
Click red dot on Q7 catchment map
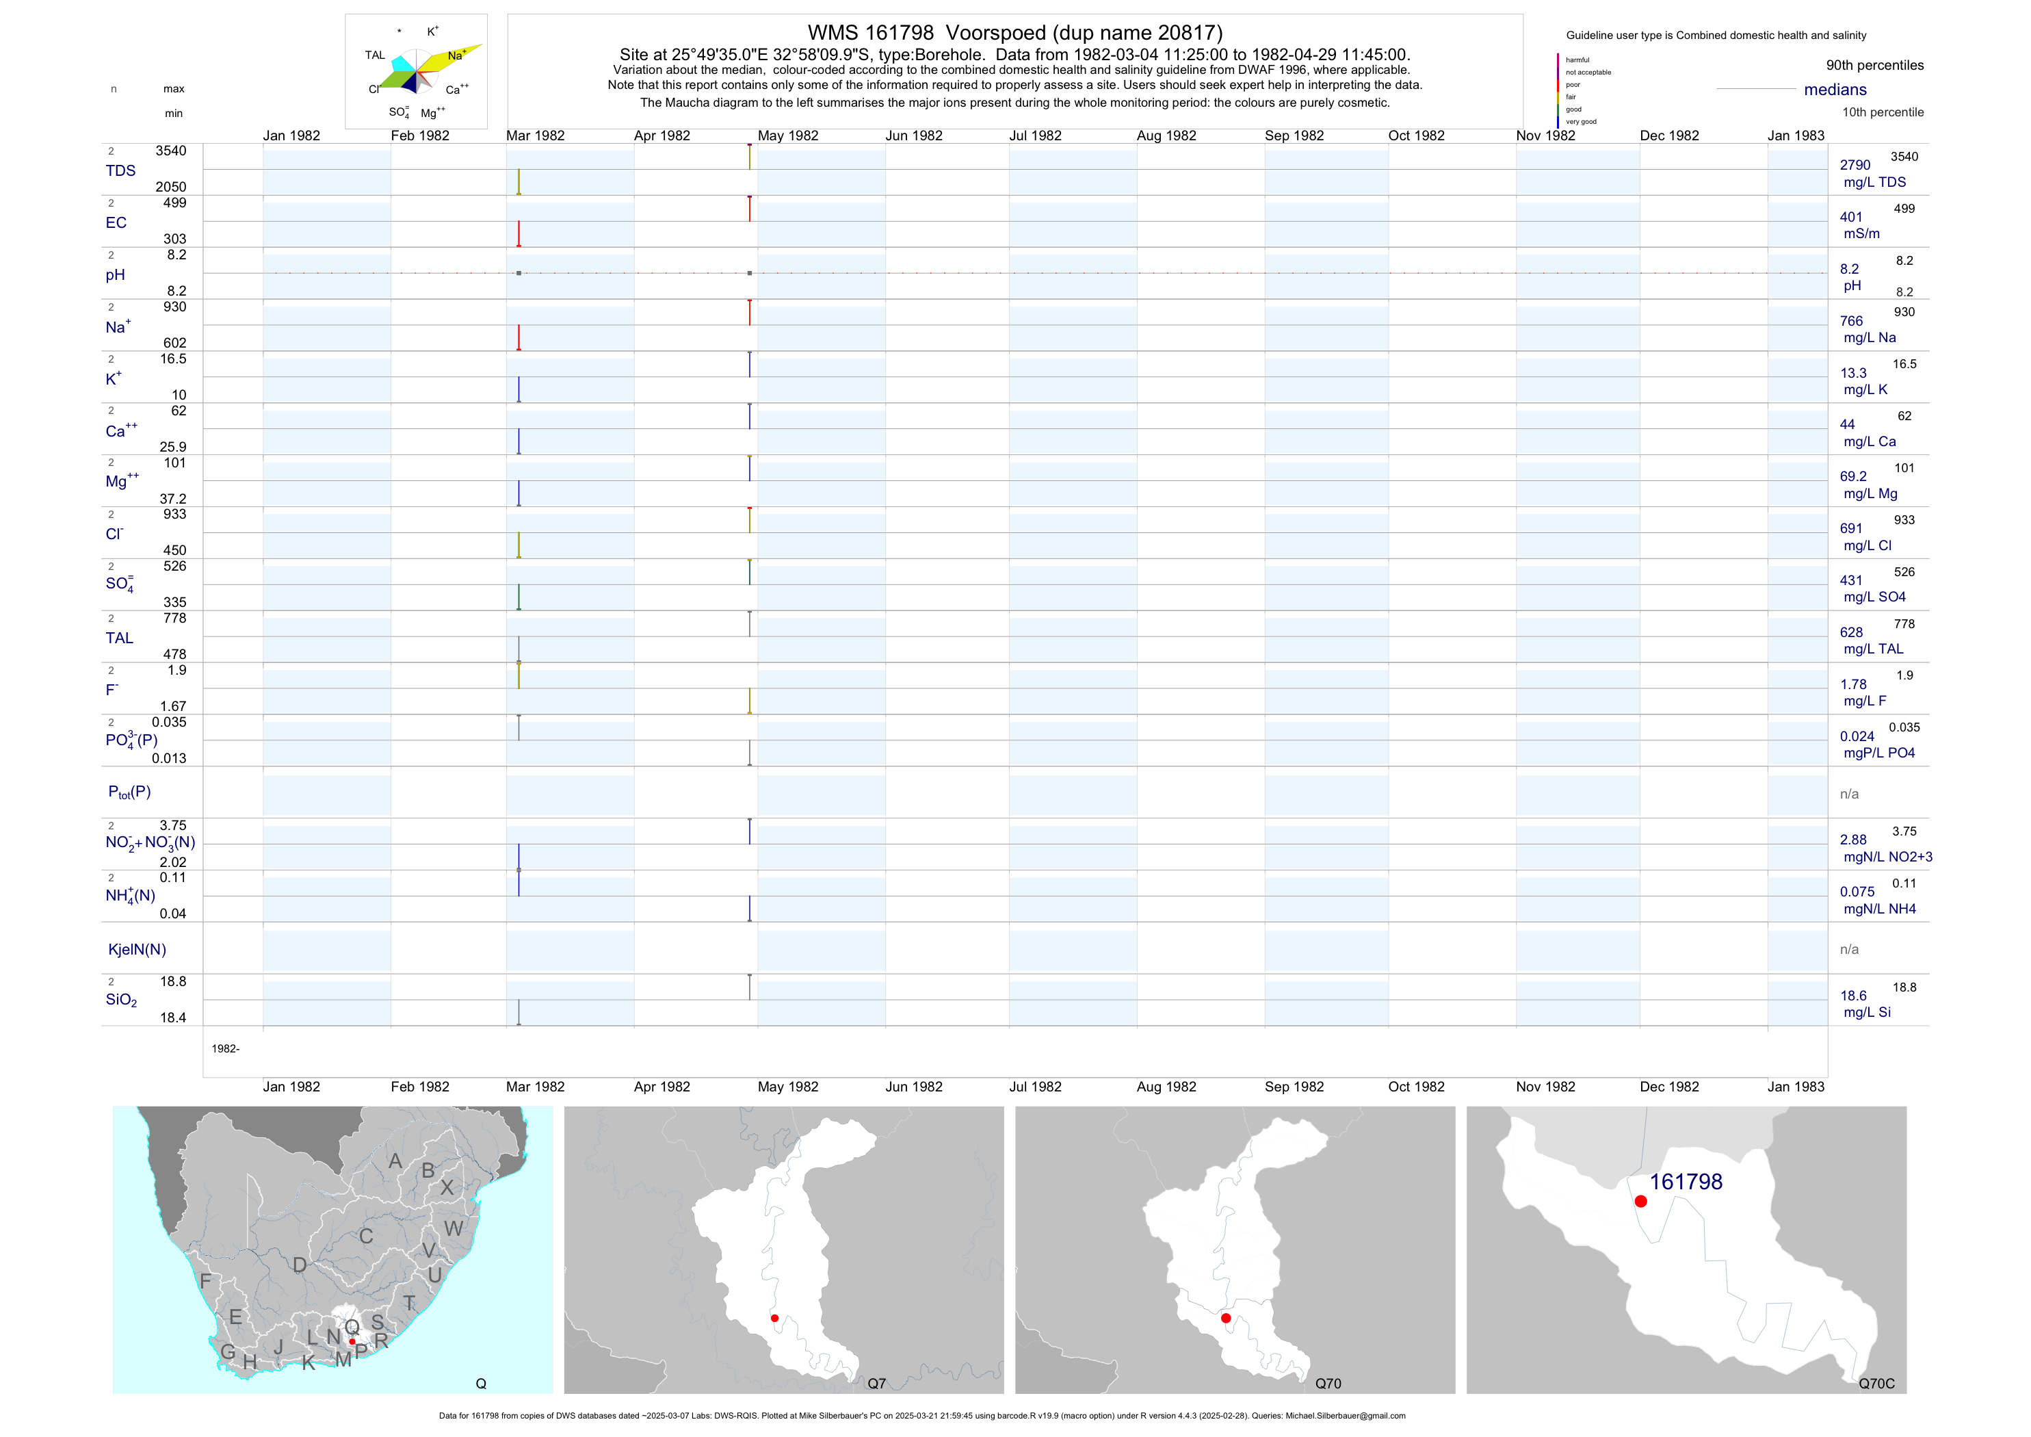(775, 1319)
